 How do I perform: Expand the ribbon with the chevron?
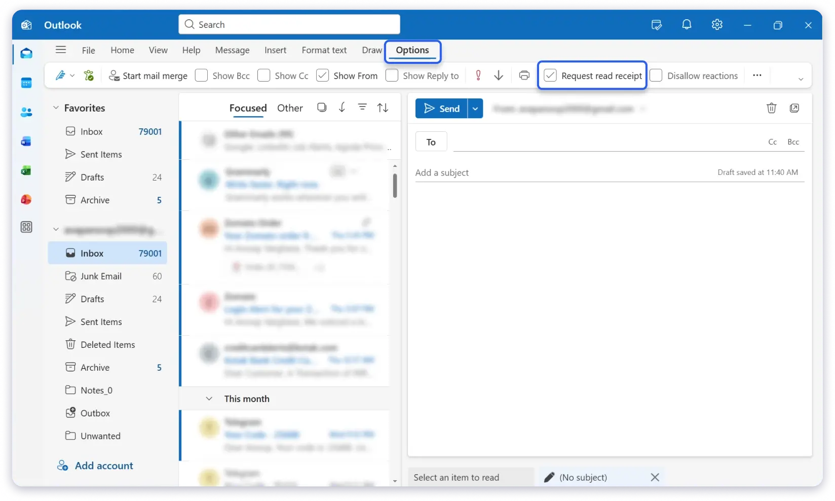pyautogui.click(x=801, y=79)
